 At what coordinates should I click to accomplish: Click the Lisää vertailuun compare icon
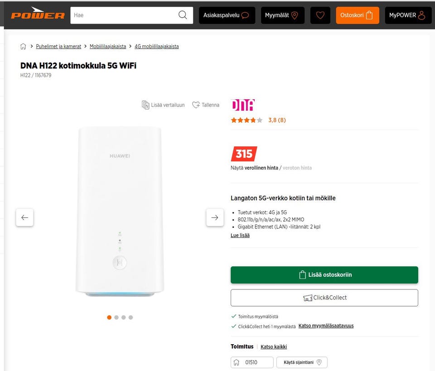pyautogui.click(x=145, y=105)
